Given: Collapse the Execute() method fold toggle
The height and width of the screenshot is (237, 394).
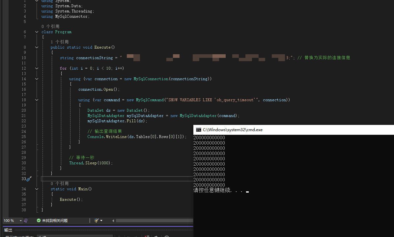Looking at the screenshot, I should [37, 47].
